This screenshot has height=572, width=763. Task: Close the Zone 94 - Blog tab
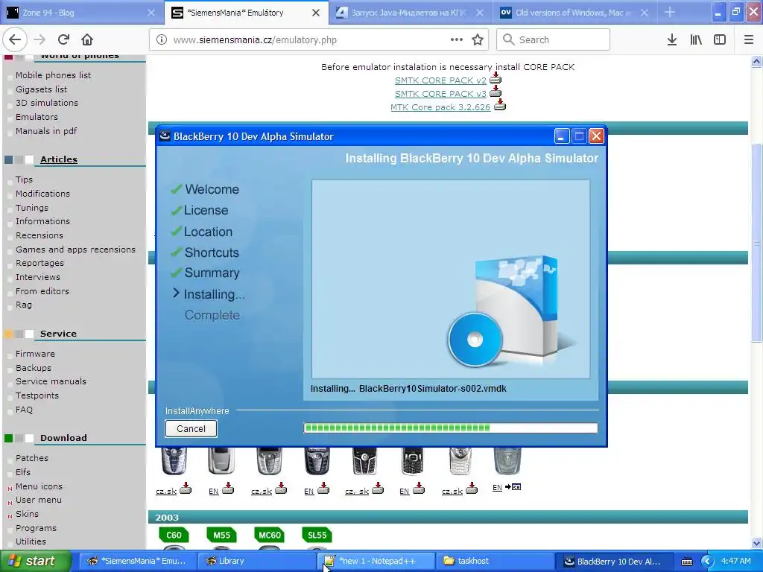tap(151, 13)
